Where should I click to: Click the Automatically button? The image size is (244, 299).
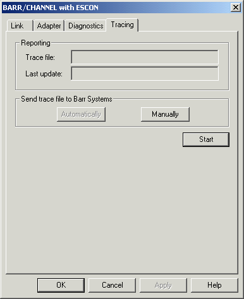coord(81,114)
